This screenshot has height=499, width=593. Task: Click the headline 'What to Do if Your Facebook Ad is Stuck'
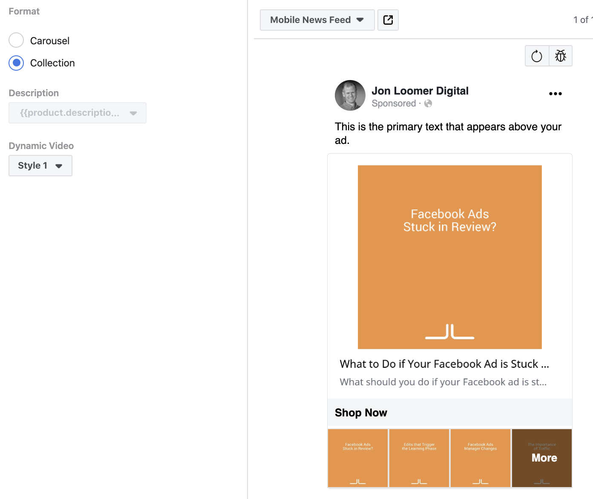click(x=444, y=364)
